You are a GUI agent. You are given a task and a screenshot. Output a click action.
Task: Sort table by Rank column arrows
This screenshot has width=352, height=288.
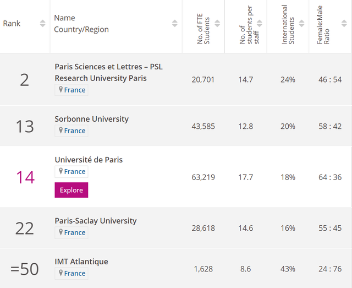coord(42,23)
